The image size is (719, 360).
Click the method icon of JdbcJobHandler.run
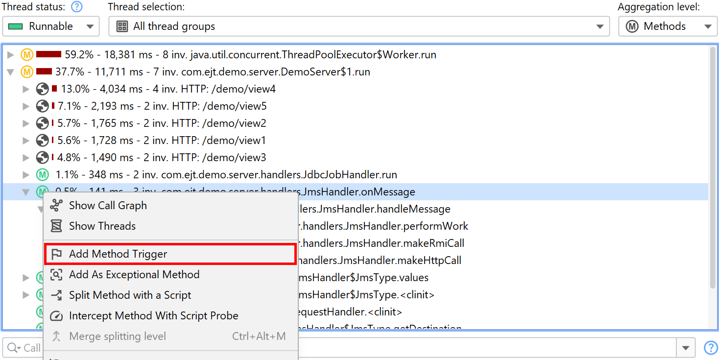coord(43,175)
